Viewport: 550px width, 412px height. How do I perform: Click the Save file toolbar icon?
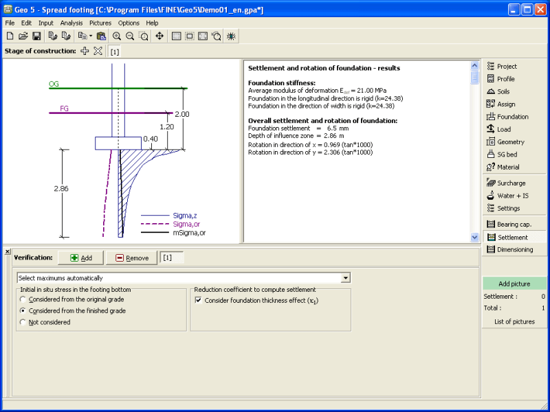pyautogui.click(x=36, y=36)
